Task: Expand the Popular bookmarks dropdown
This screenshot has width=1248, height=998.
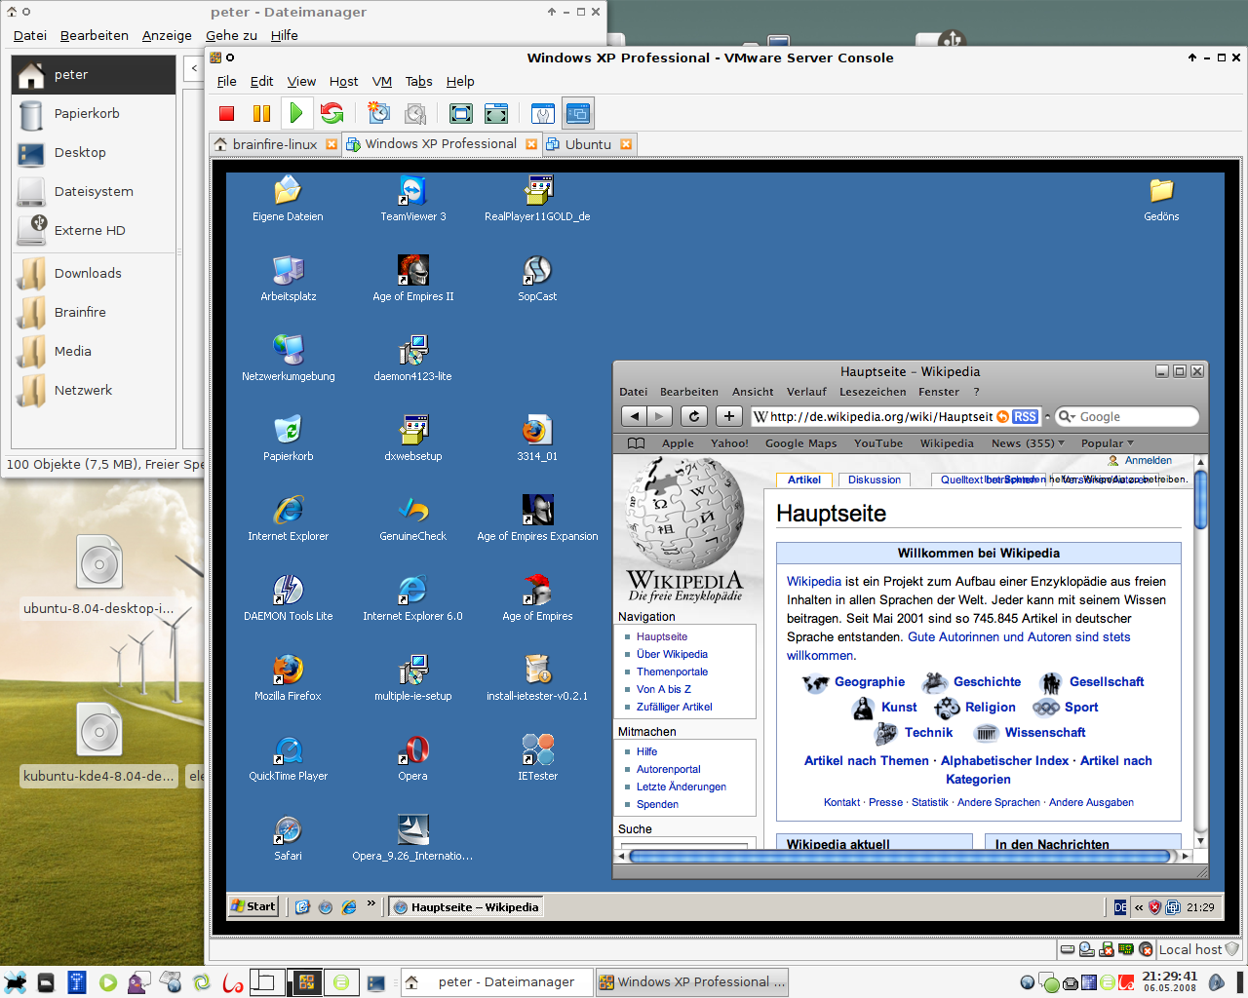Action: click(1108, 443)
